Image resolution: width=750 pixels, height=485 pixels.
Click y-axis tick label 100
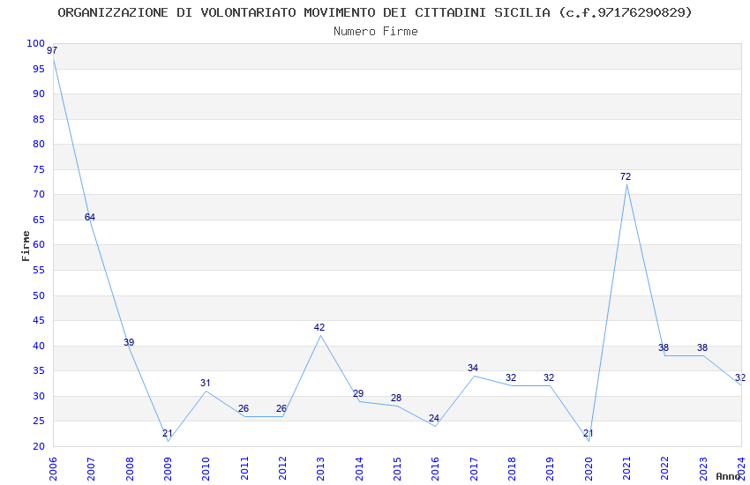36,43
